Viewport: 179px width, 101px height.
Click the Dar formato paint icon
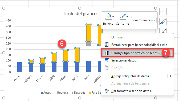107,91
